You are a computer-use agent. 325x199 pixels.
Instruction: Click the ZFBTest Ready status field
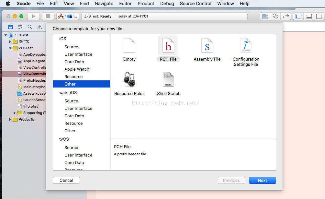point(164,16)
